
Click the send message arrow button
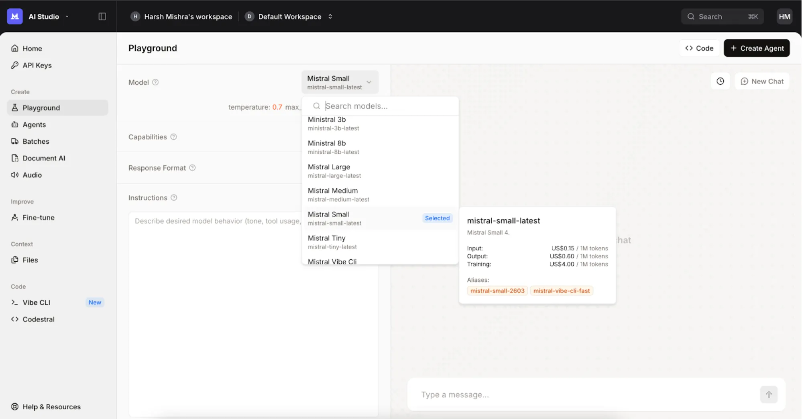[768, 395]
